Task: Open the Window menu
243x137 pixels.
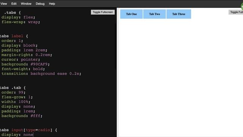Action: coord(26,4)
